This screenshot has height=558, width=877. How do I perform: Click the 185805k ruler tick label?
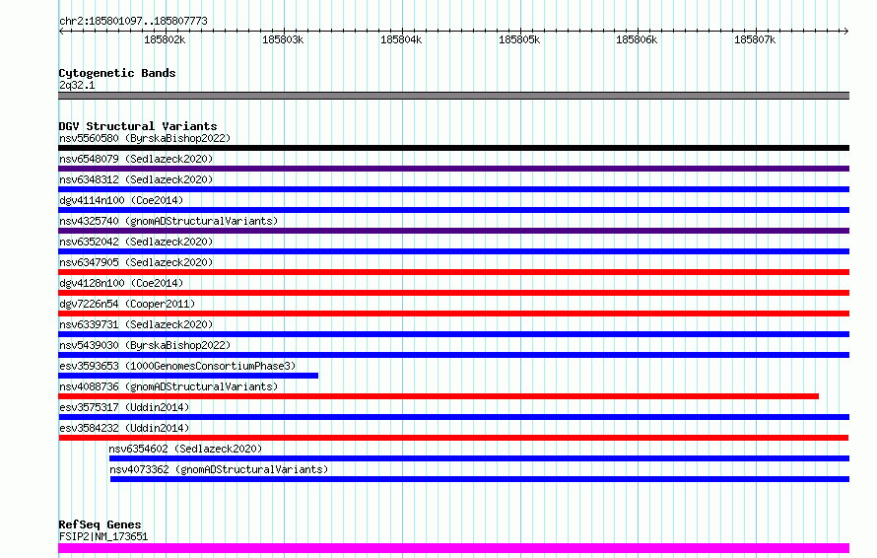519,39
